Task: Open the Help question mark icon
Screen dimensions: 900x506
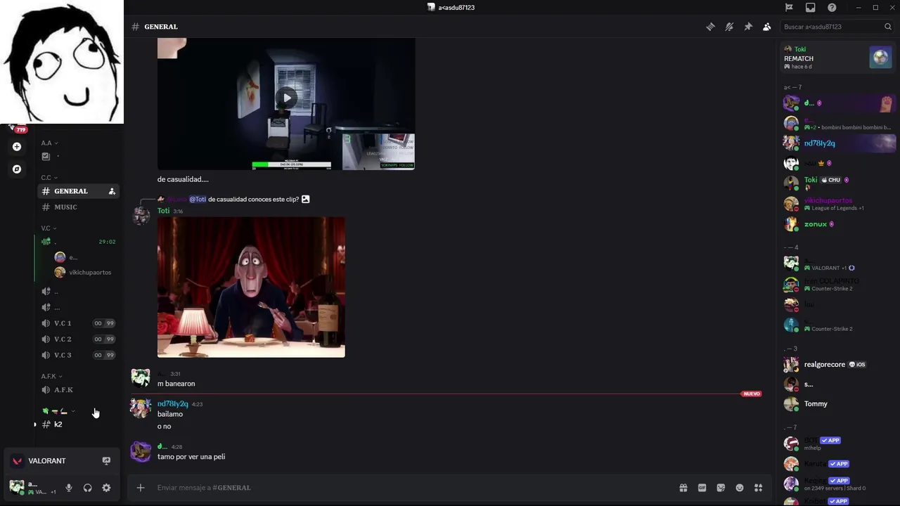Action: tap(832, 8)
